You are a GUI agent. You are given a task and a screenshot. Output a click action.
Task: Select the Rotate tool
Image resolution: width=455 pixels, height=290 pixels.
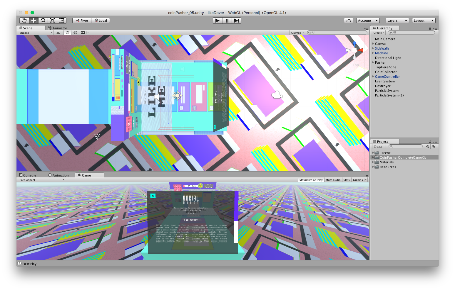43,21
